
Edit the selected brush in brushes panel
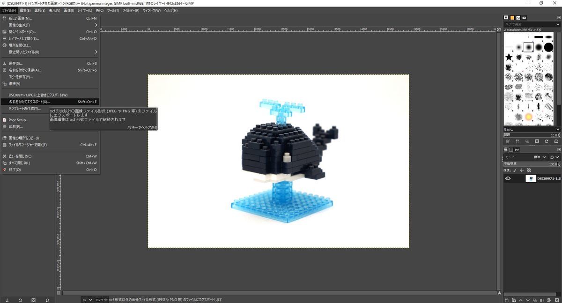[x=508, y=141]
